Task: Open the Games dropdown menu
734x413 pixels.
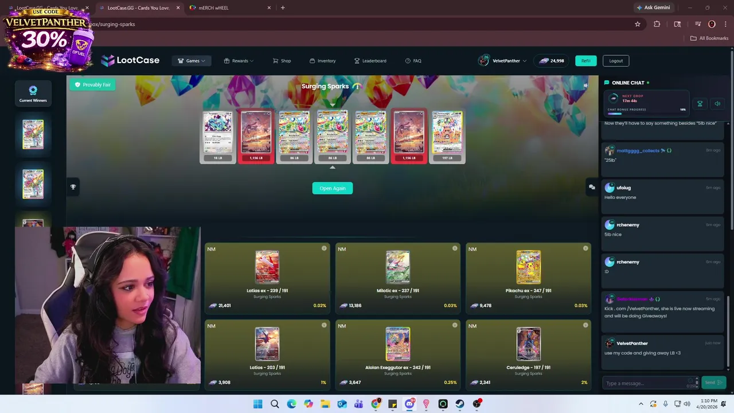Action: tap(192, 61)
